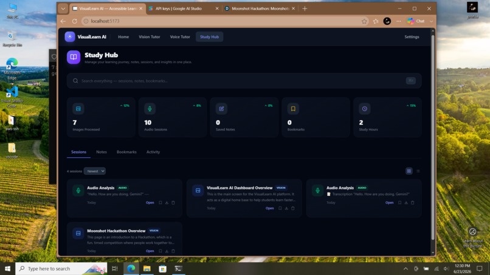Select the Study Hub nav item

[209, 37]
